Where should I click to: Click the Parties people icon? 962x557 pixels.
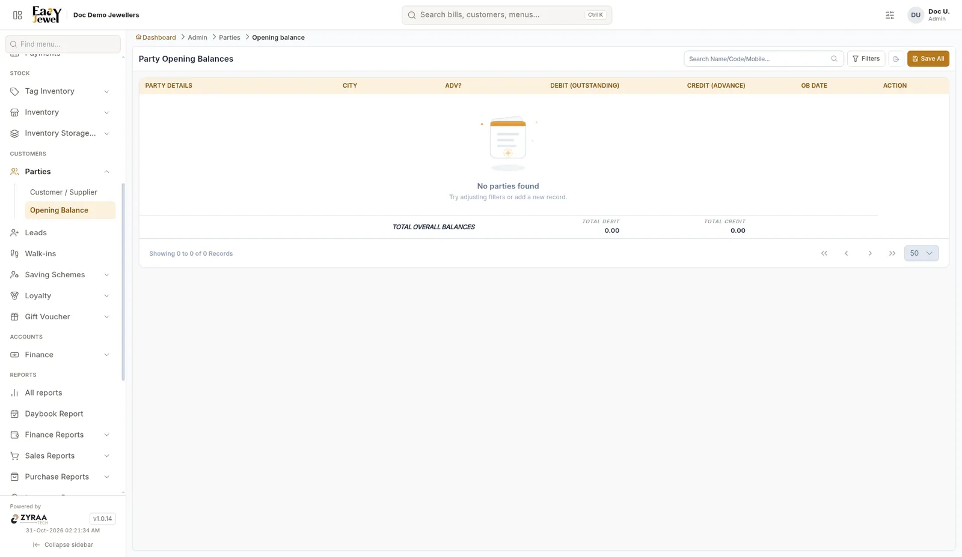pos(14,172)
